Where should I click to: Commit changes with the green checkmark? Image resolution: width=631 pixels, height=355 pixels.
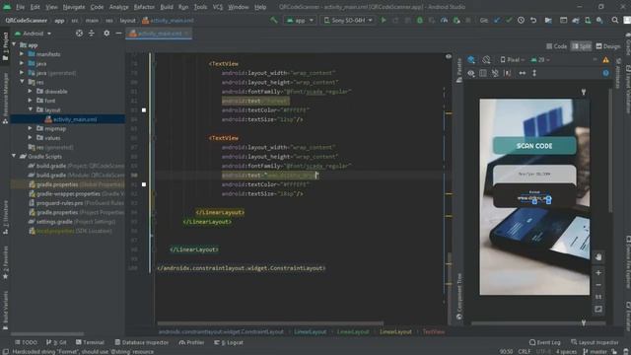(509, 20)
